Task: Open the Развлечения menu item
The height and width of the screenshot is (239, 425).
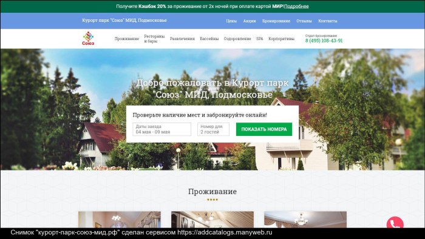Action: (182, 39)
